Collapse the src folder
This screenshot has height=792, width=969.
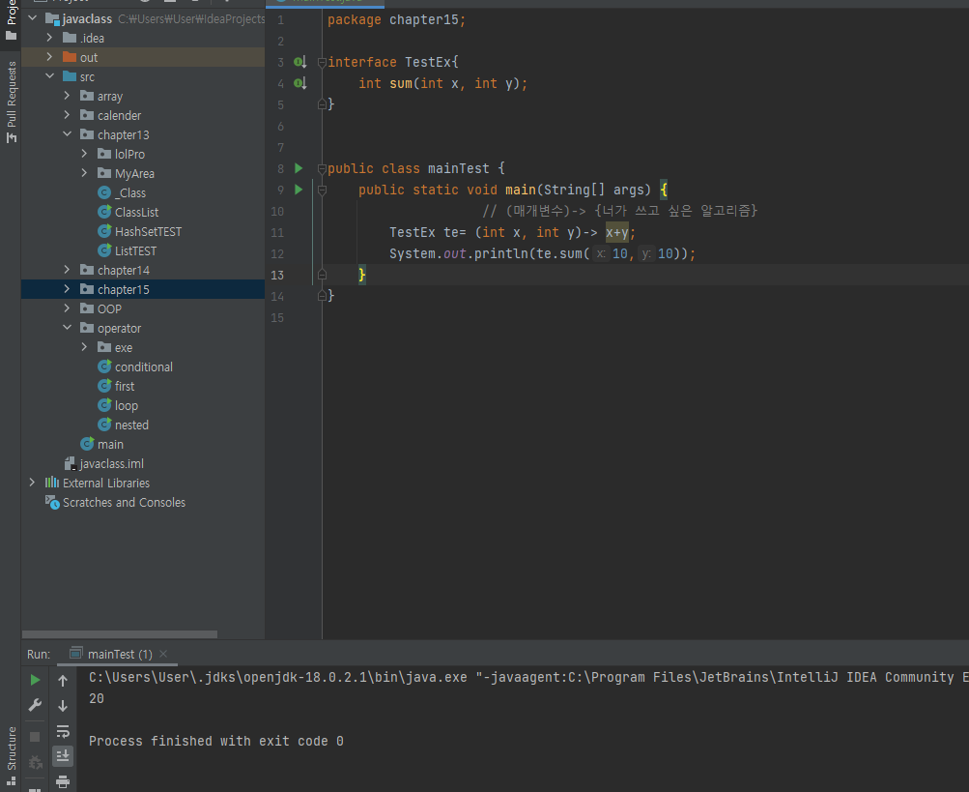click(x=50, y=76)
